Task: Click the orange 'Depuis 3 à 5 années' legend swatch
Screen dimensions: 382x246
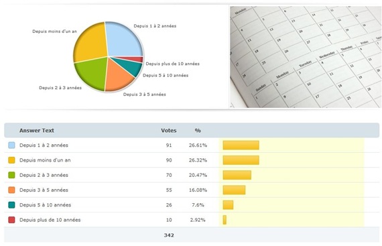Action: point(11,190)
